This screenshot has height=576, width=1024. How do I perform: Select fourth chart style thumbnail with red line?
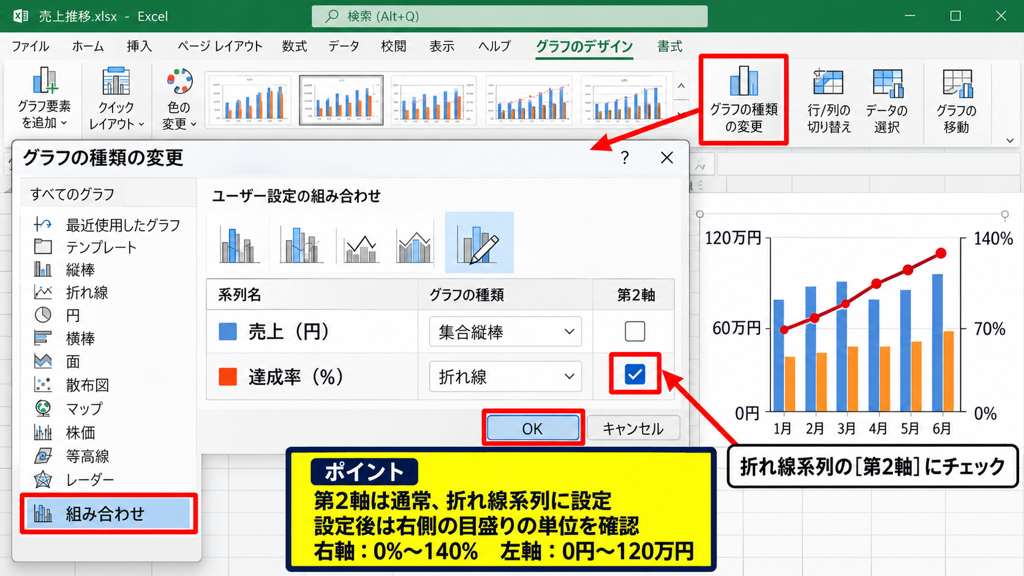[x=529, y=100]
